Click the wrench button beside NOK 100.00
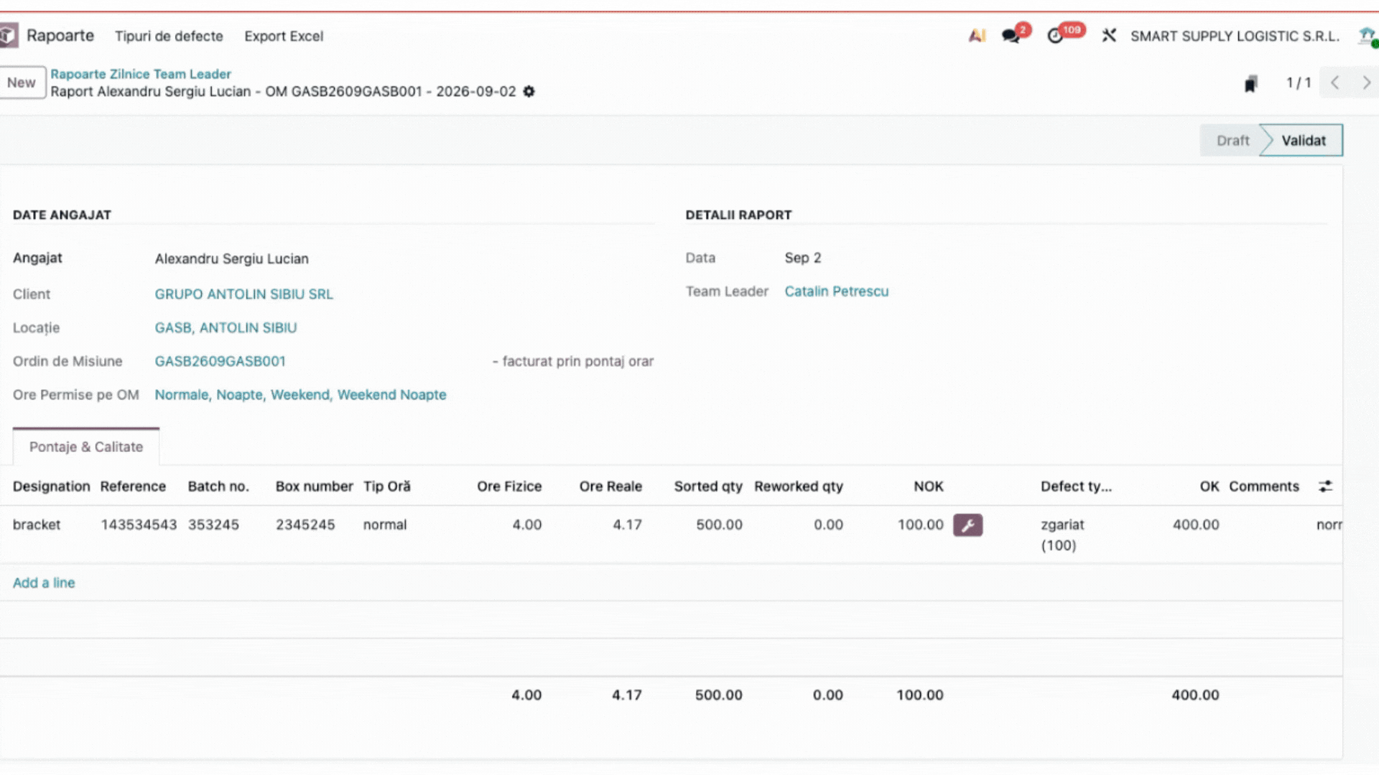Viewport: 1379px width, 775px height. coord(967,525)
